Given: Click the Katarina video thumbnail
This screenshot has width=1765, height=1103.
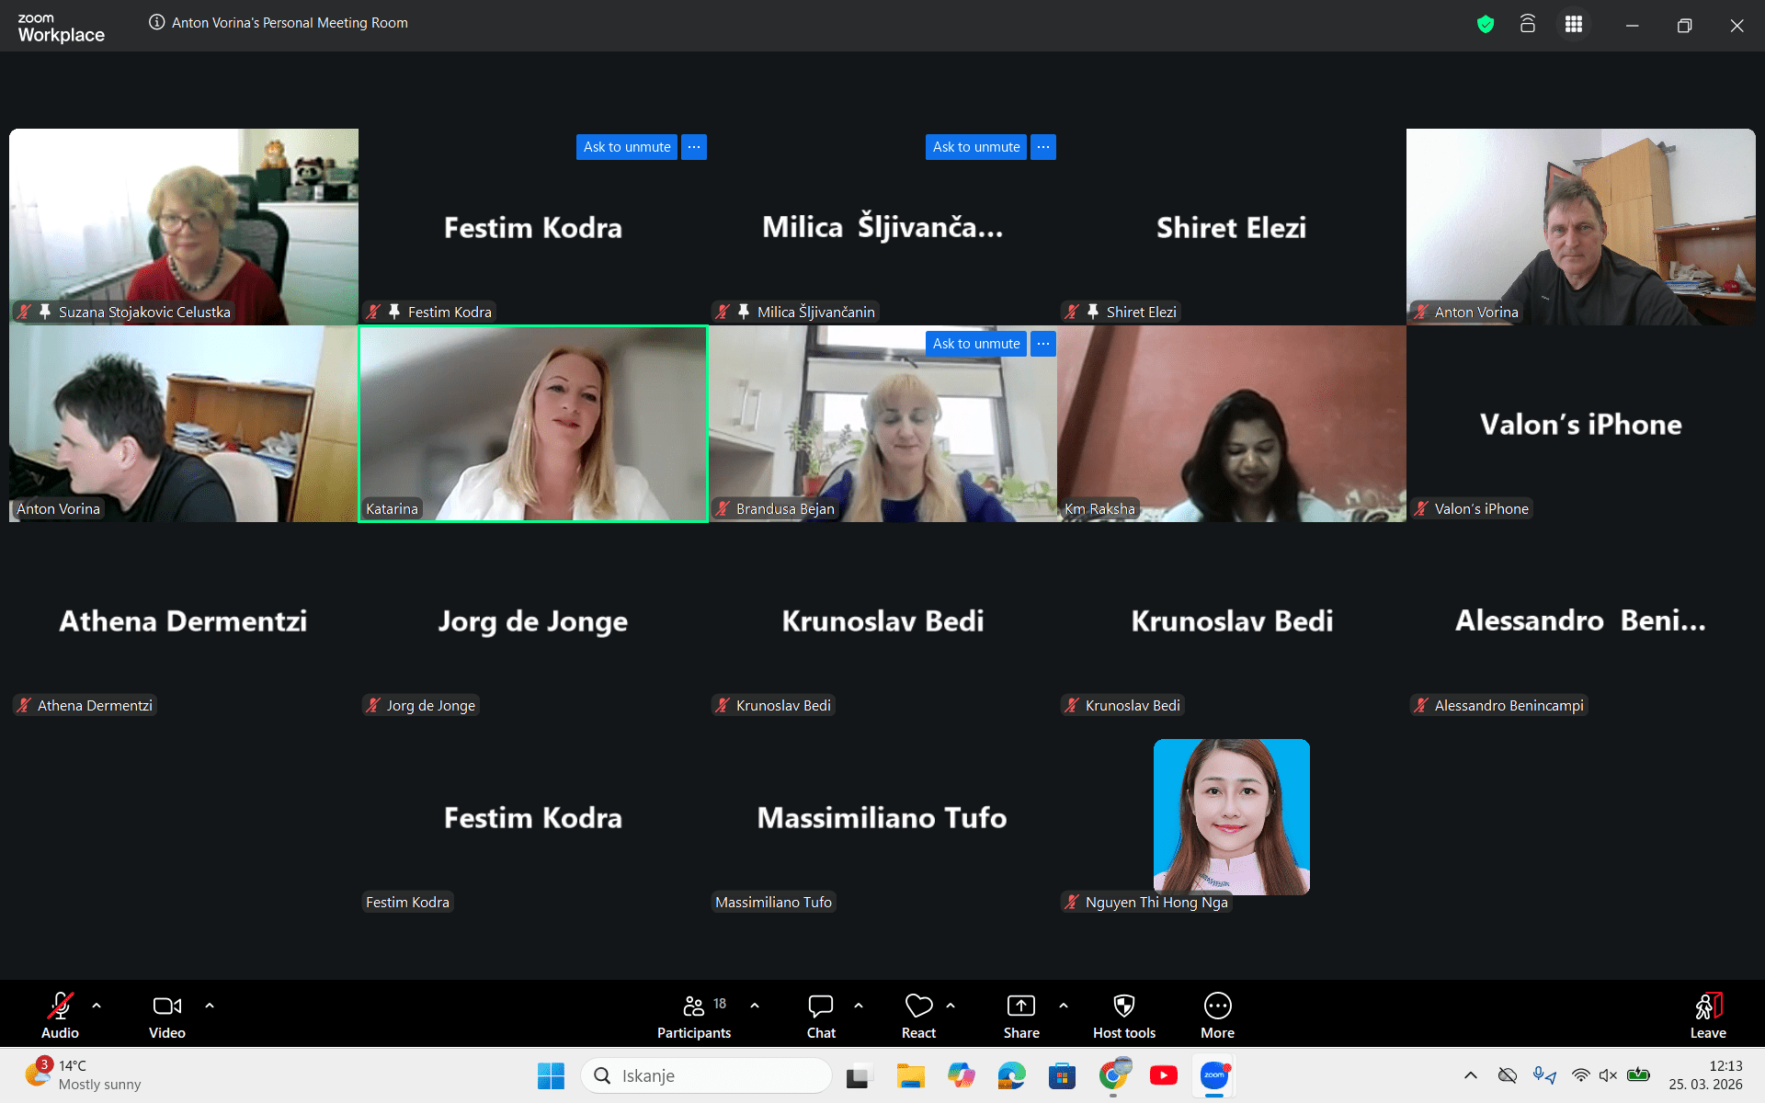Looking at the screenshot, I should [x=533, y=424].
